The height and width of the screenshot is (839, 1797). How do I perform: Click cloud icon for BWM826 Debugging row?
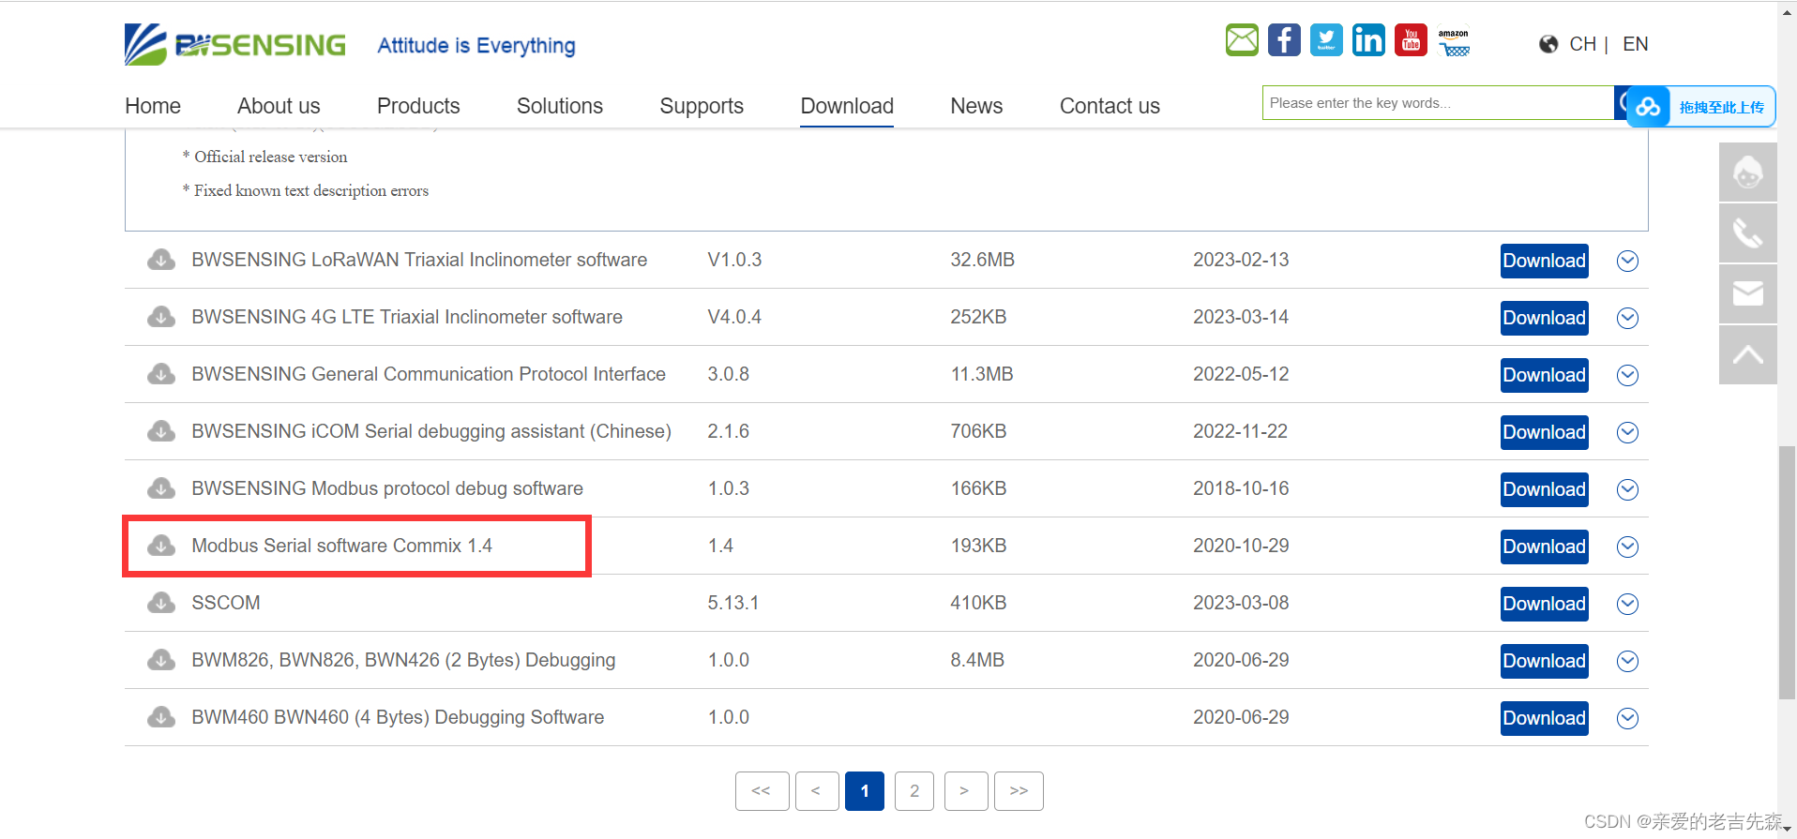click(x=161, y=660)
